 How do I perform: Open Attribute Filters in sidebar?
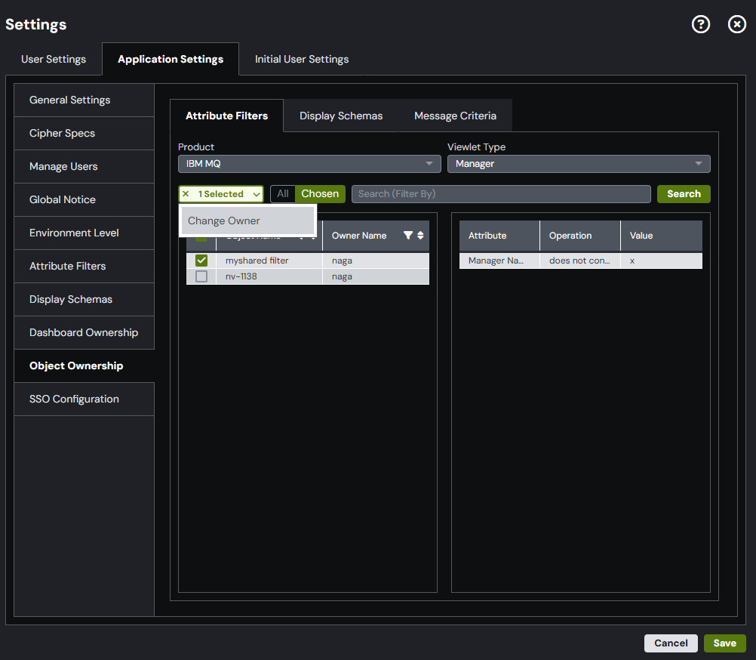point(85,267)
